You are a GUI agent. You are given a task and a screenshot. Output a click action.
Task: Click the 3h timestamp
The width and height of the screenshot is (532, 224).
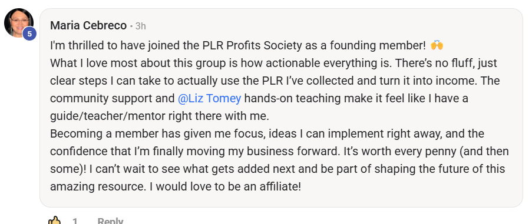click(x=140, y=26)
